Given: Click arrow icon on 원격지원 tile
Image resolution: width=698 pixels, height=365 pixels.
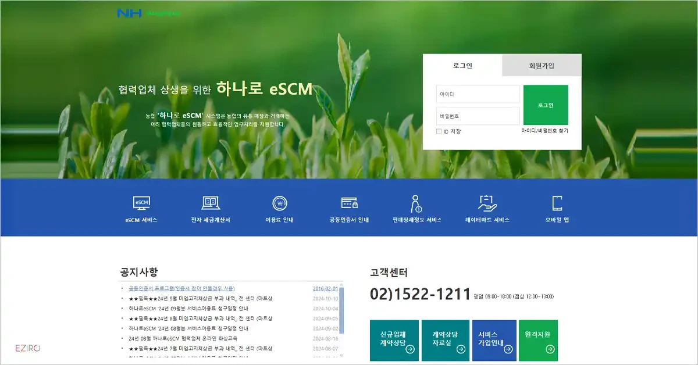Looking at the screenshot, I should click(x=550, y=349).
